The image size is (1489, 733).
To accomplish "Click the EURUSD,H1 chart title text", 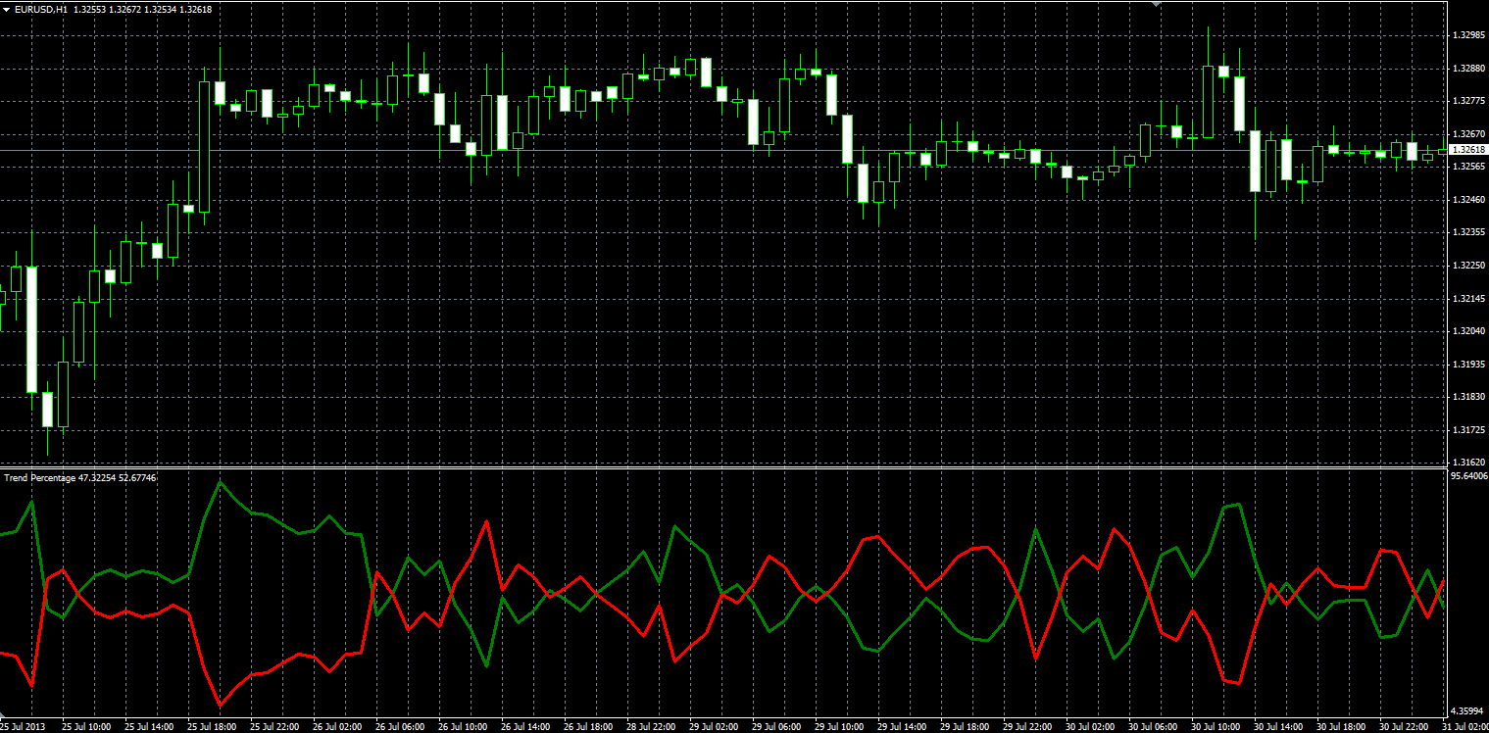I will coord(40,9).
